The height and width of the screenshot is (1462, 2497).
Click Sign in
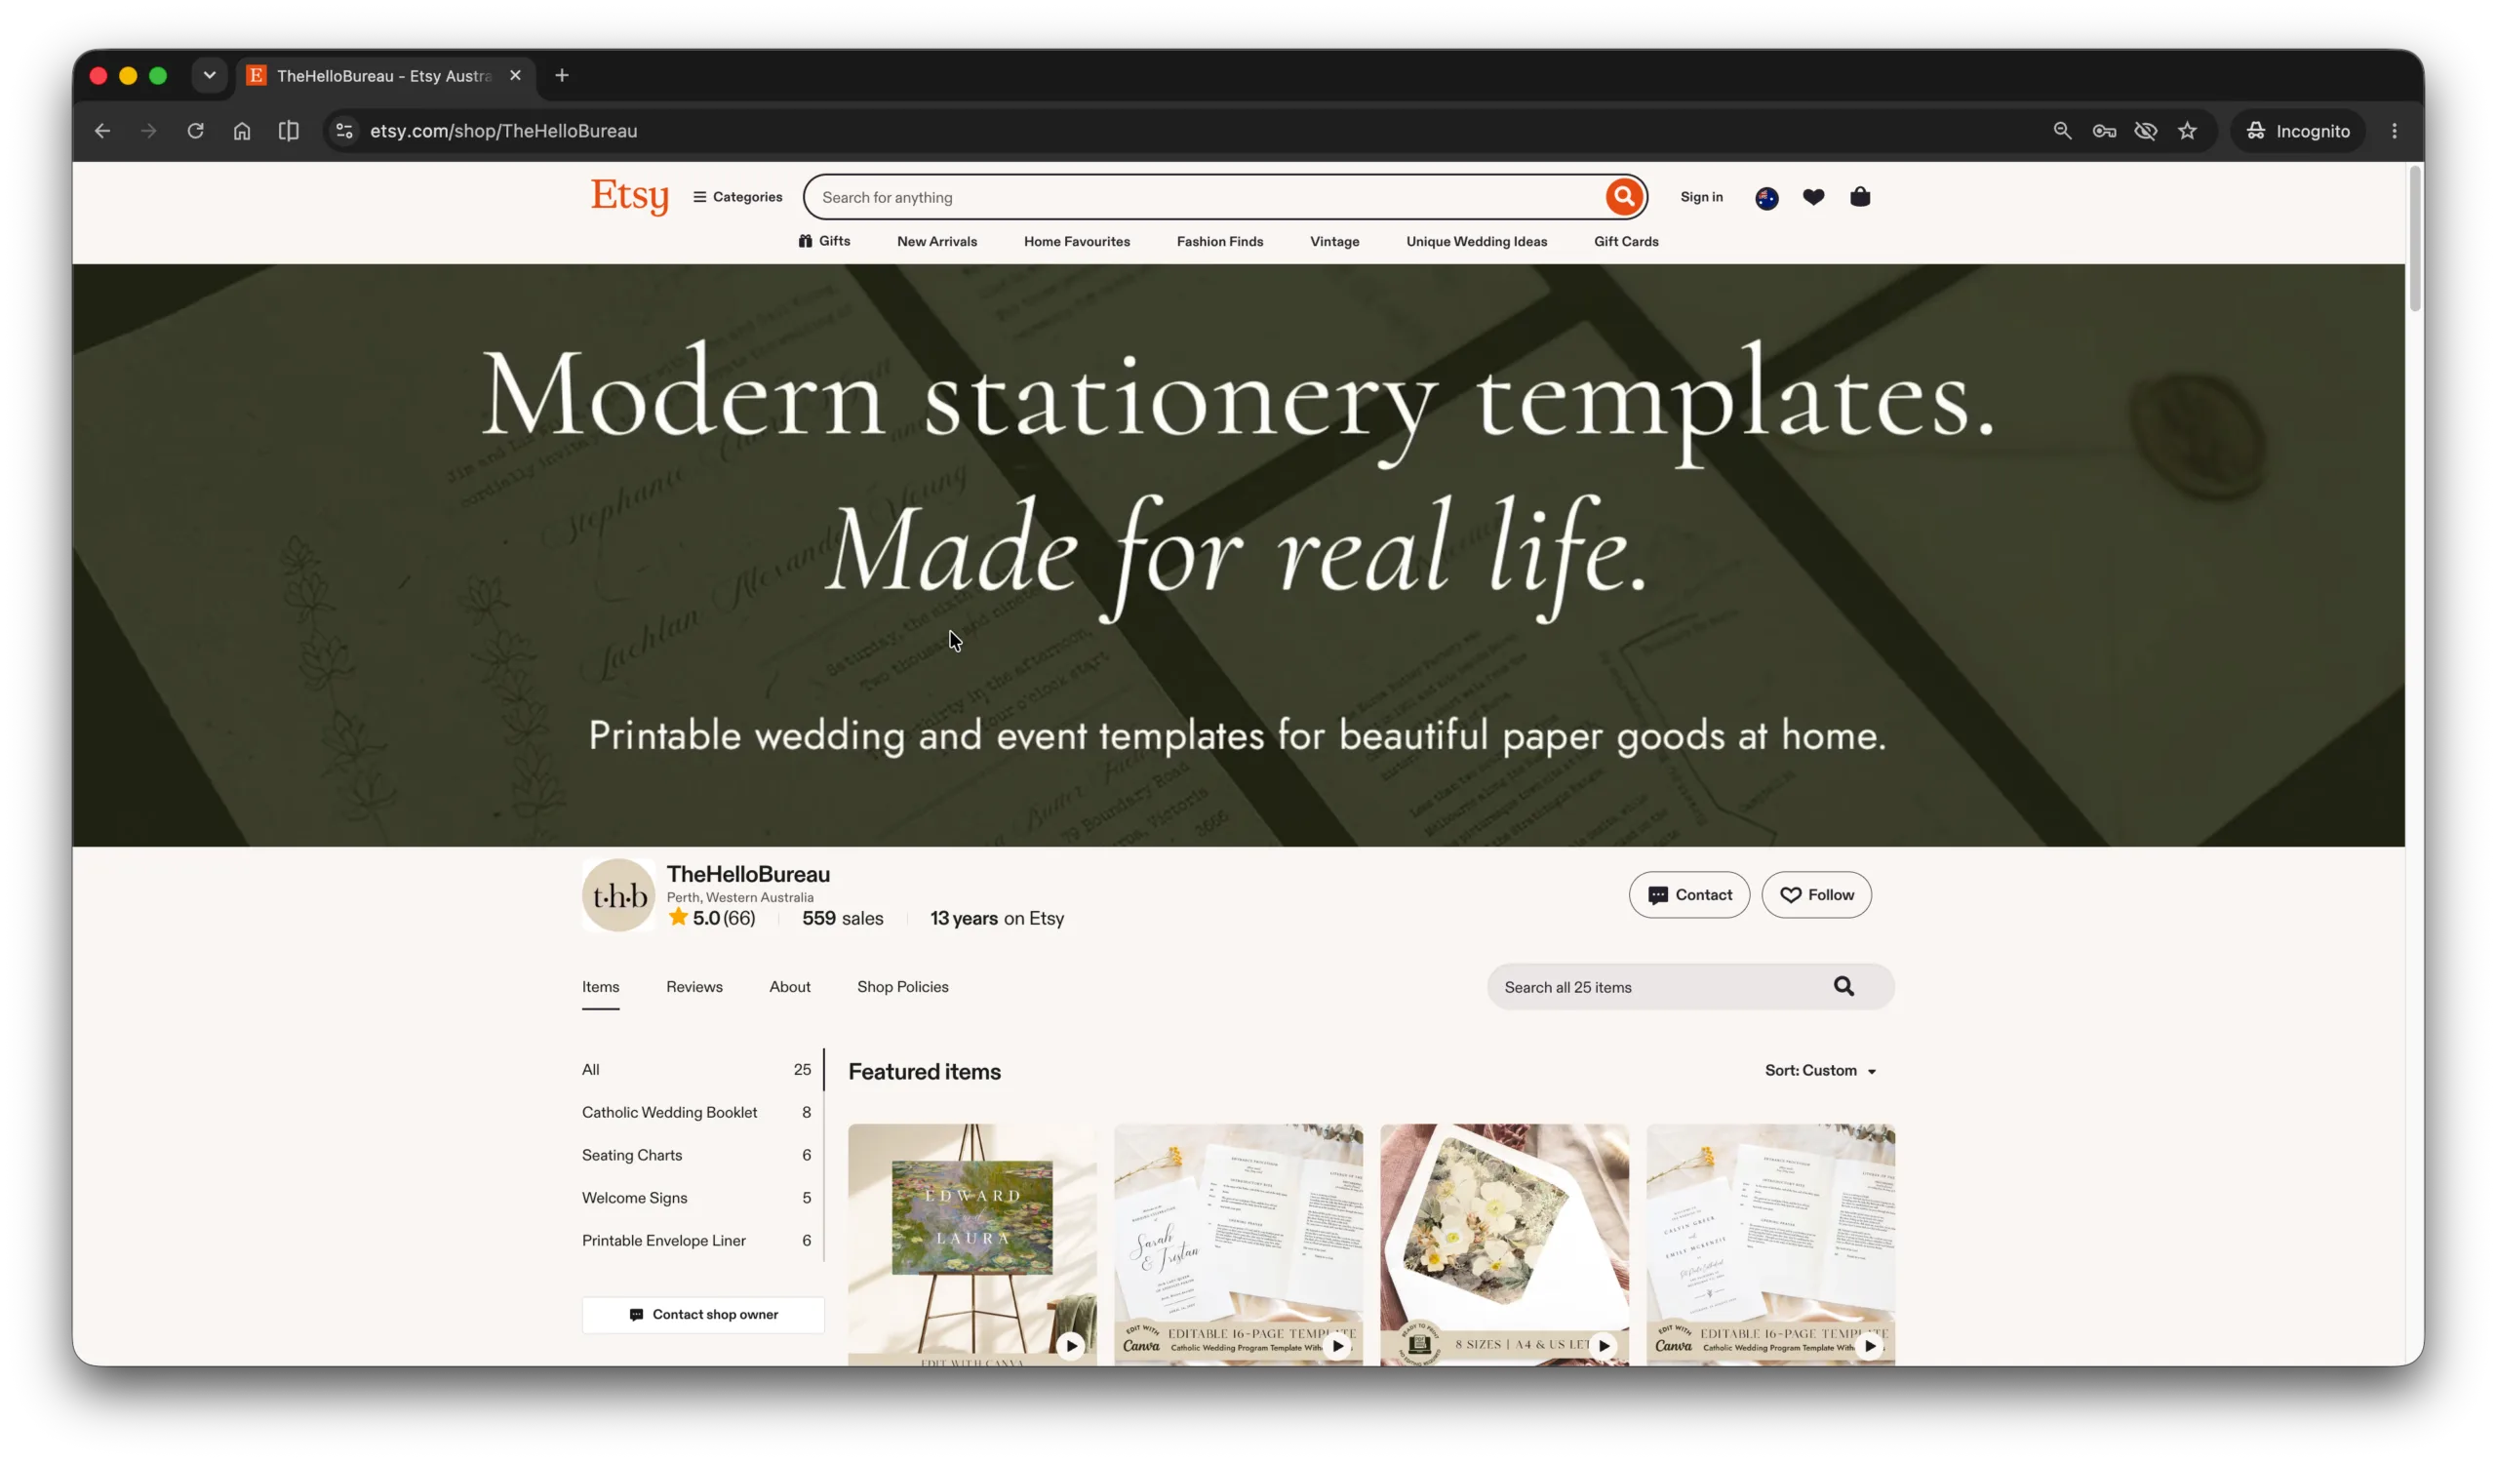click(x=1701, y=197)
